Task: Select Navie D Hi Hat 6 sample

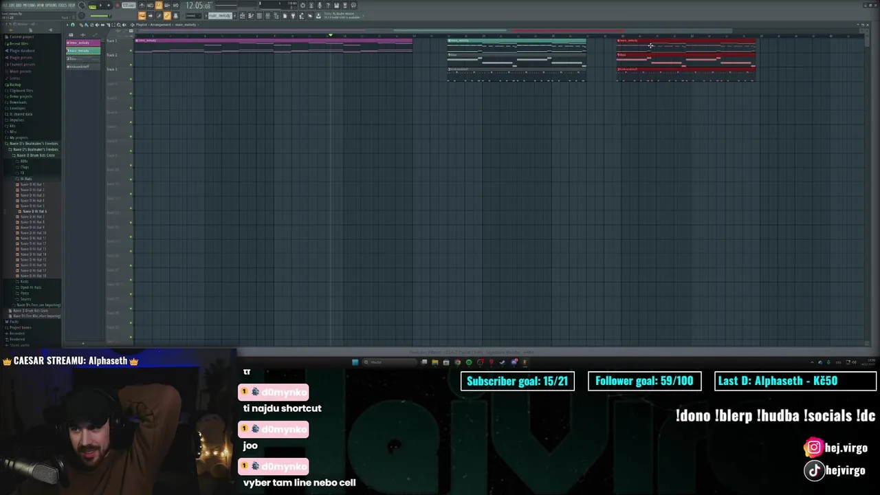Action: click(34, 211)
